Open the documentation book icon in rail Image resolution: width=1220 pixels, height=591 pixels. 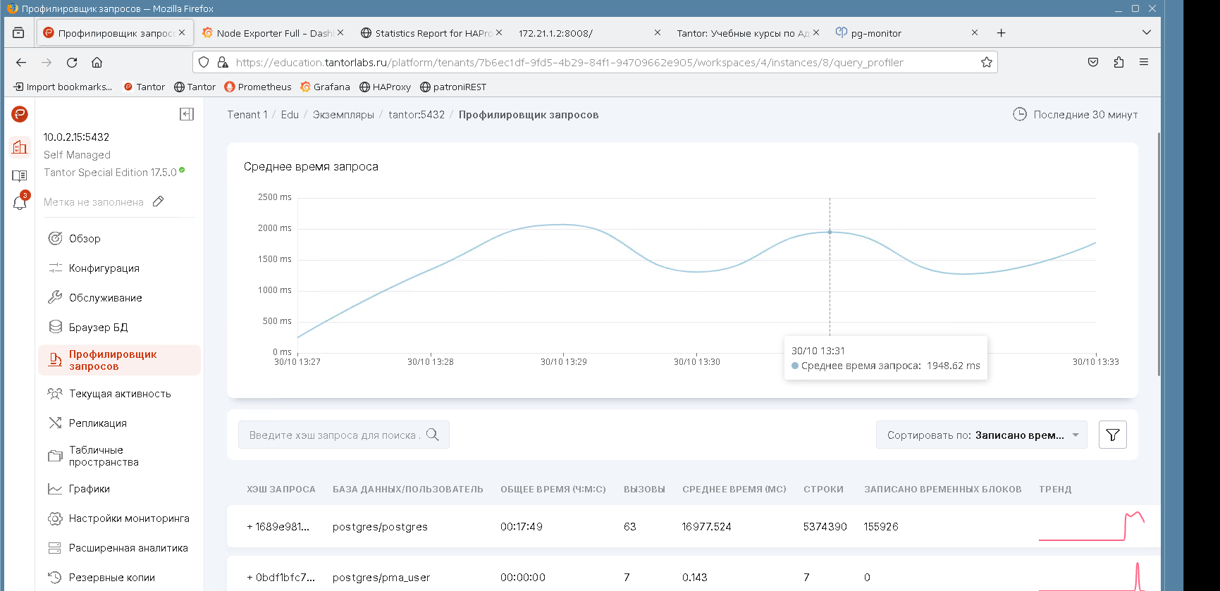tap(20, 175)
